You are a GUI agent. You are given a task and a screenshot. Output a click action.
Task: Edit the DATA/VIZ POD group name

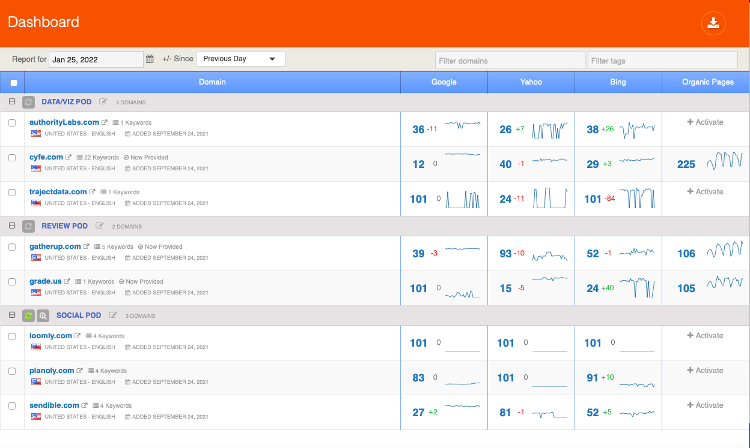tap(103, 102)
